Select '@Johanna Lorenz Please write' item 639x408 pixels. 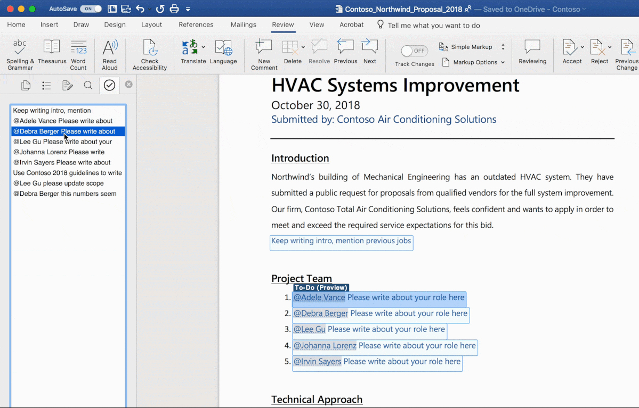(68, 152)
